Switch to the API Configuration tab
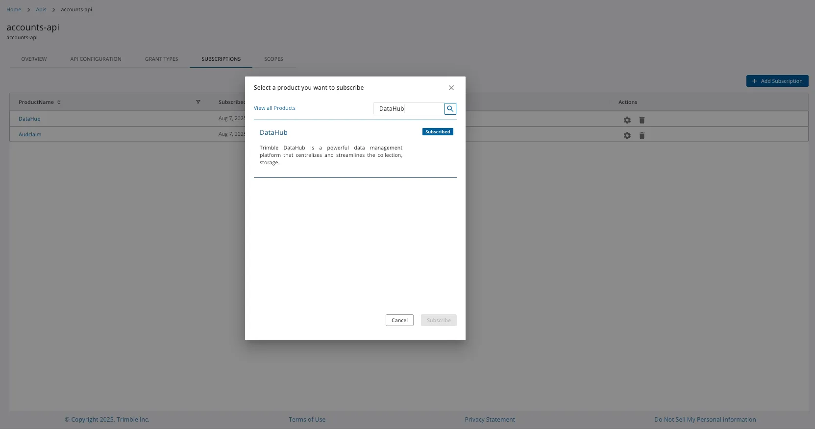The image size is (815, 429). tap(96, 59)
